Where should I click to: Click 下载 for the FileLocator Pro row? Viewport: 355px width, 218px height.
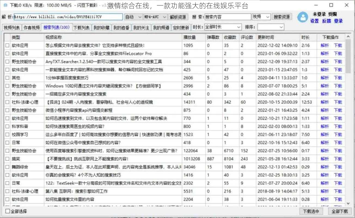tap(338, 54)
